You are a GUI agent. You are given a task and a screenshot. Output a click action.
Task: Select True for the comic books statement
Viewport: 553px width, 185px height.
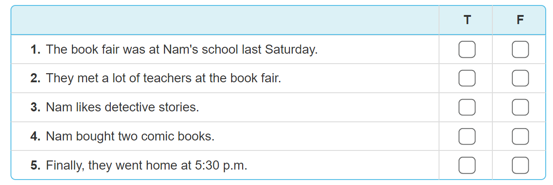click(467, 136)
